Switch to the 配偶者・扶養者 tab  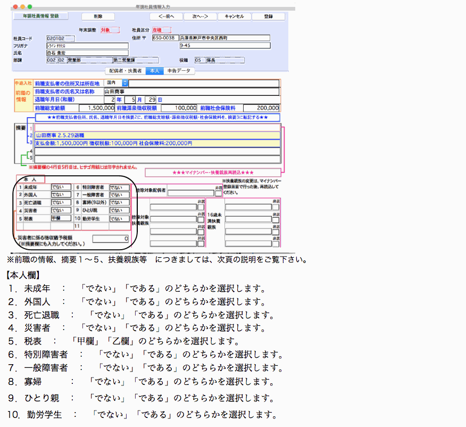(x=126, y=71)
